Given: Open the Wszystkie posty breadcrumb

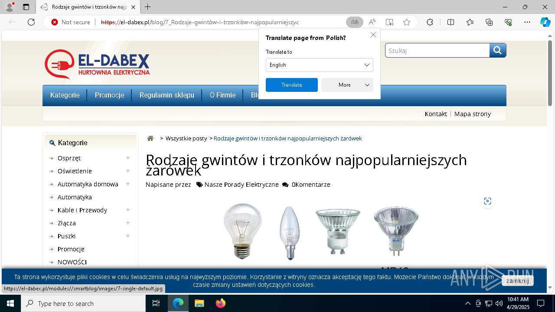Looking at the screenshot, I should pos(186,138).
